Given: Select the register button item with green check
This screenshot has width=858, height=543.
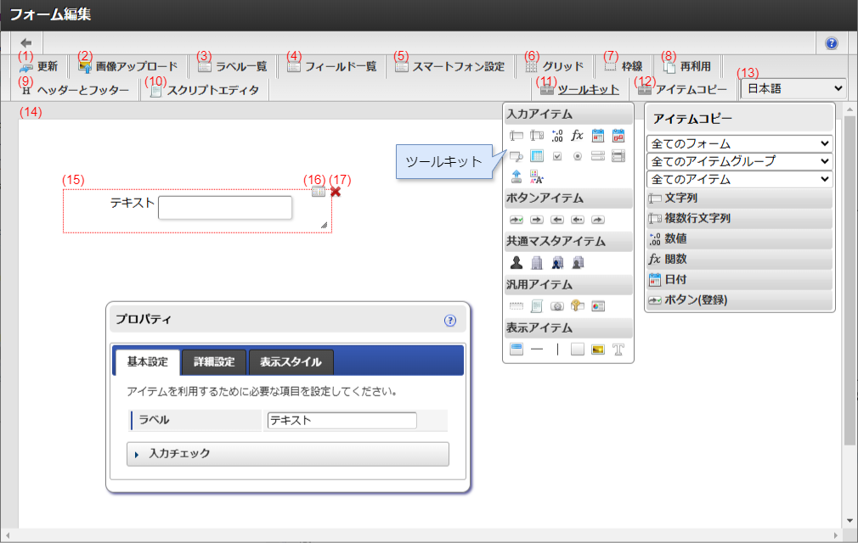Looking at the screenshot, I should point(516,220).
